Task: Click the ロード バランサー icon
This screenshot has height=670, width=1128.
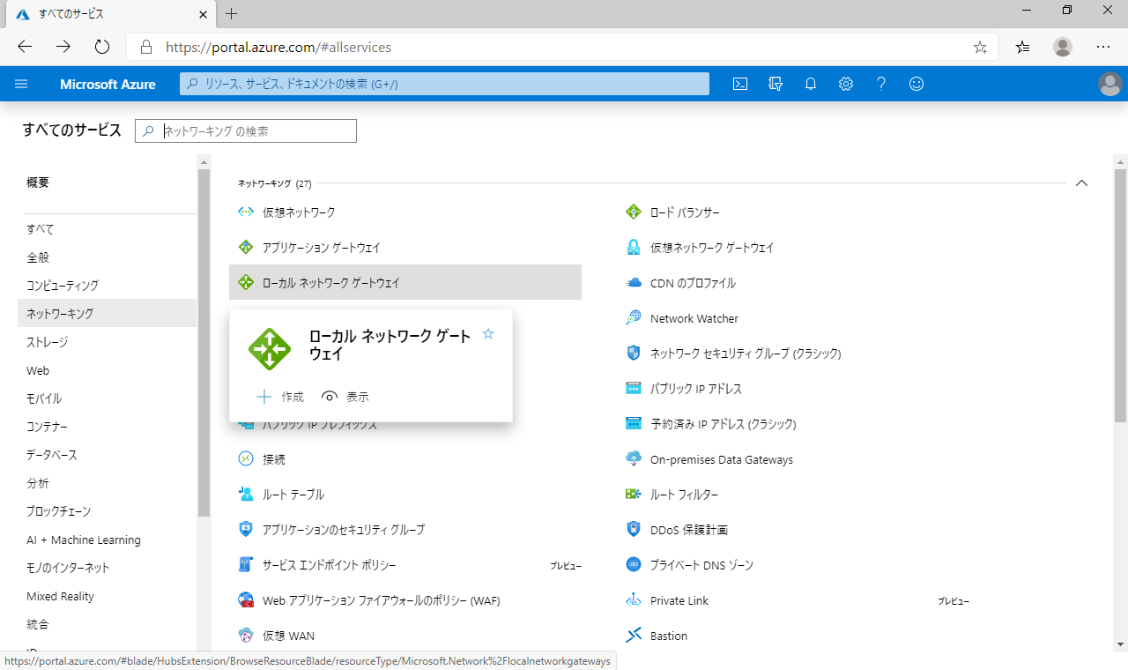Action: tap(634, 212)
